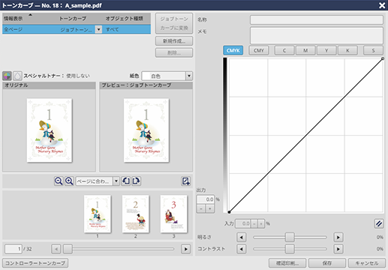
Task: Select page 3 thumbnail
Action: tap(174, 214)
